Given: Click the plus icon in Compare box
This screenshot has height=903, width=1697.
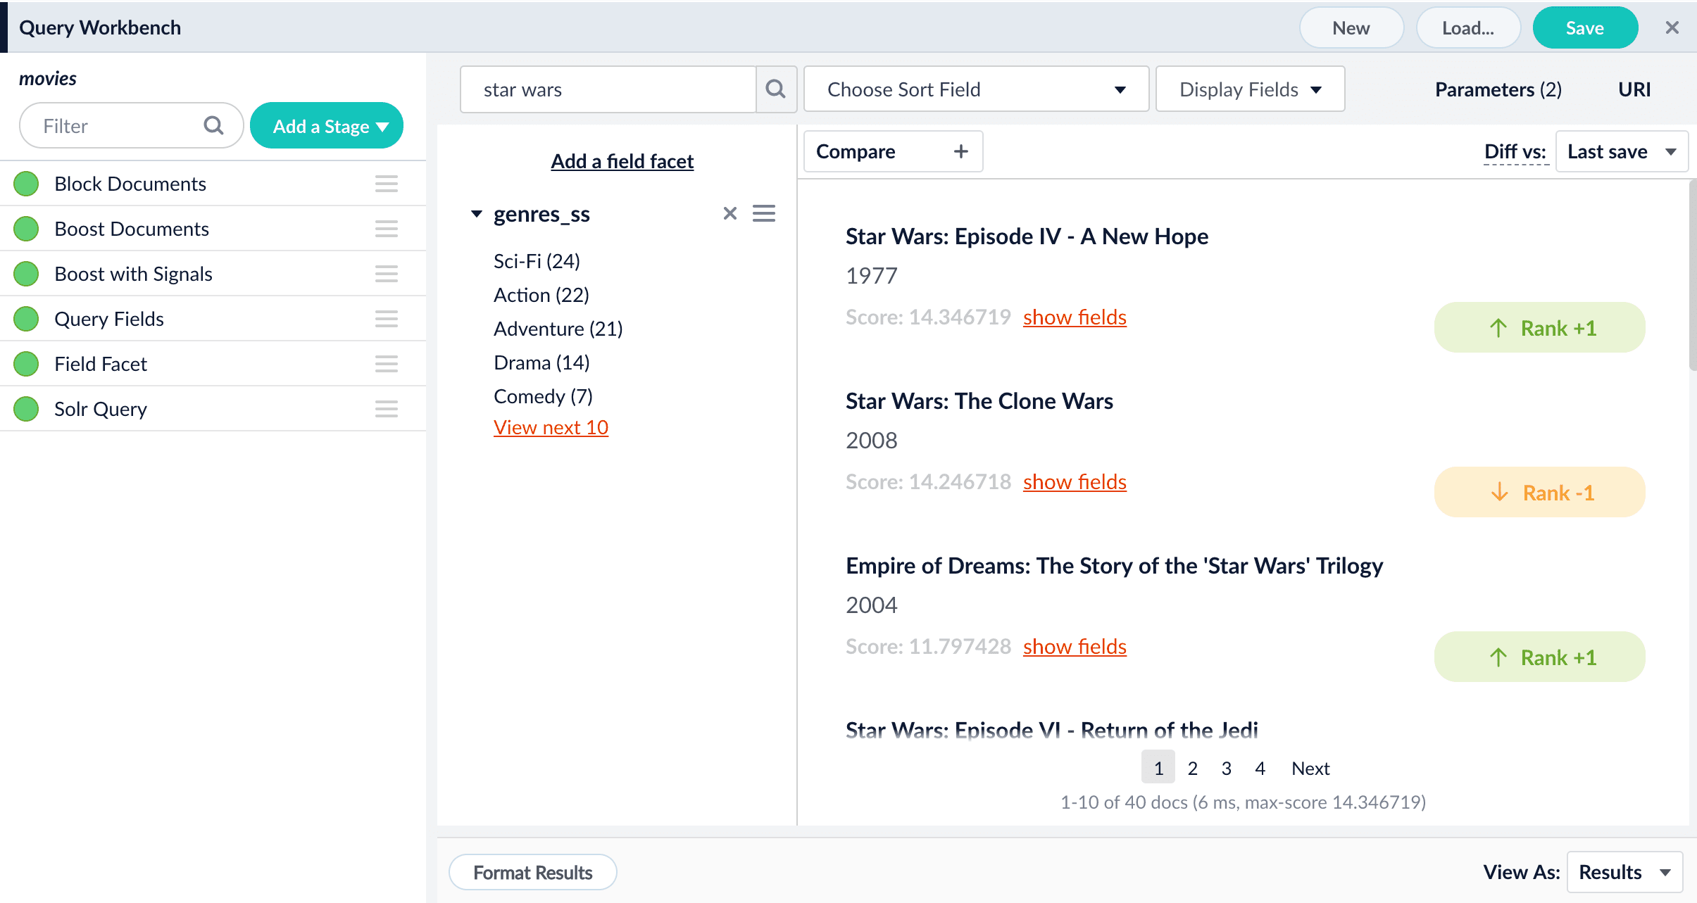Looking at the screenshot, I should [x=960, y=151].
